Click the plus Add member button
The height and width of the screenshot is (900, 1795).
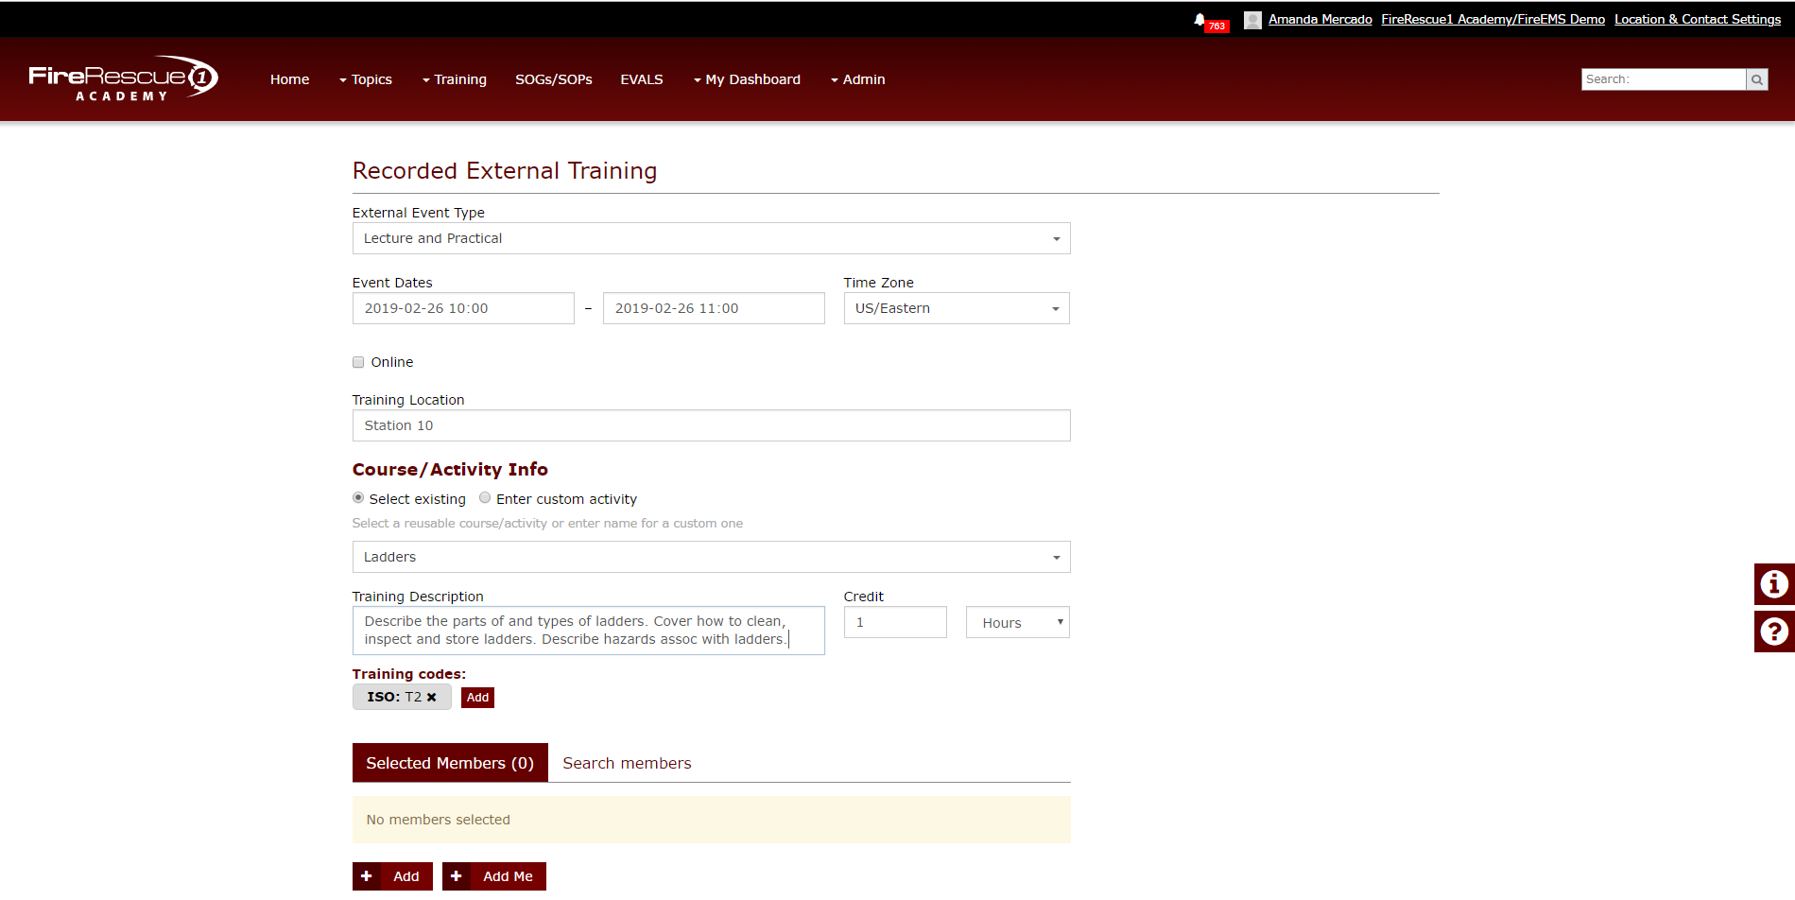pyautogui.click(x=392, y=876)
